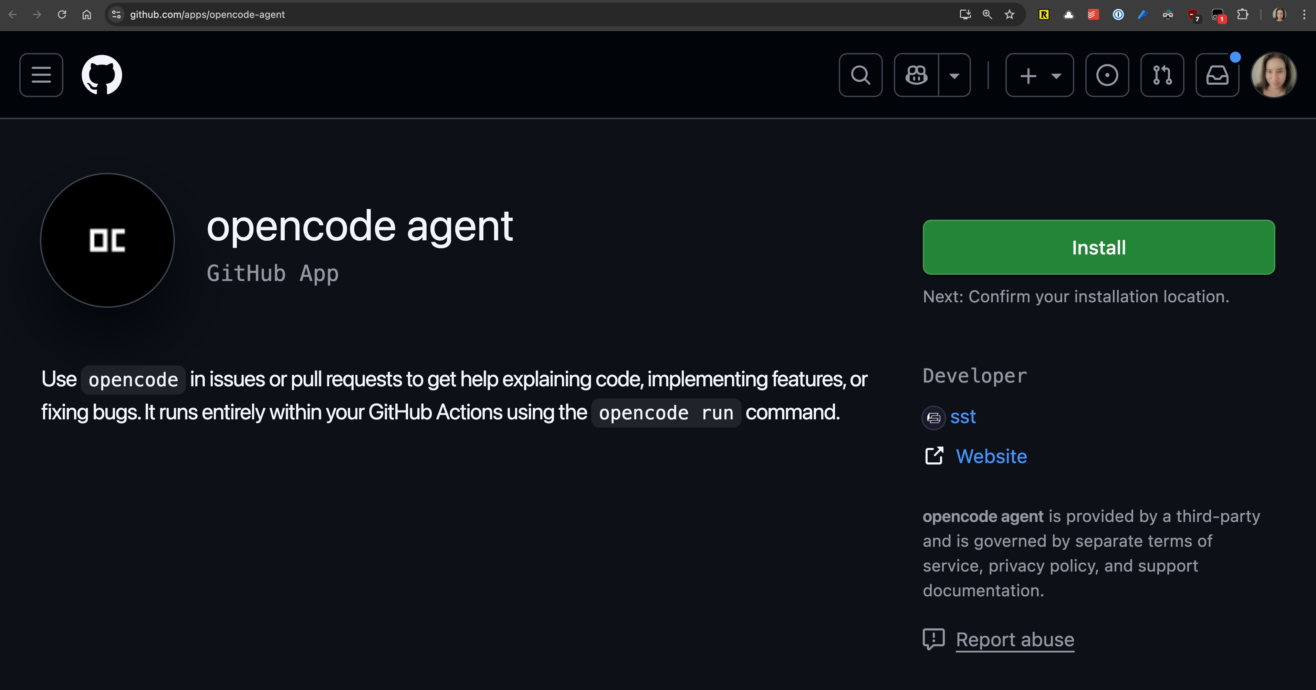Bookmark this page with the star
Screen dimensions: 1316x690
(x=1009, y=14)
